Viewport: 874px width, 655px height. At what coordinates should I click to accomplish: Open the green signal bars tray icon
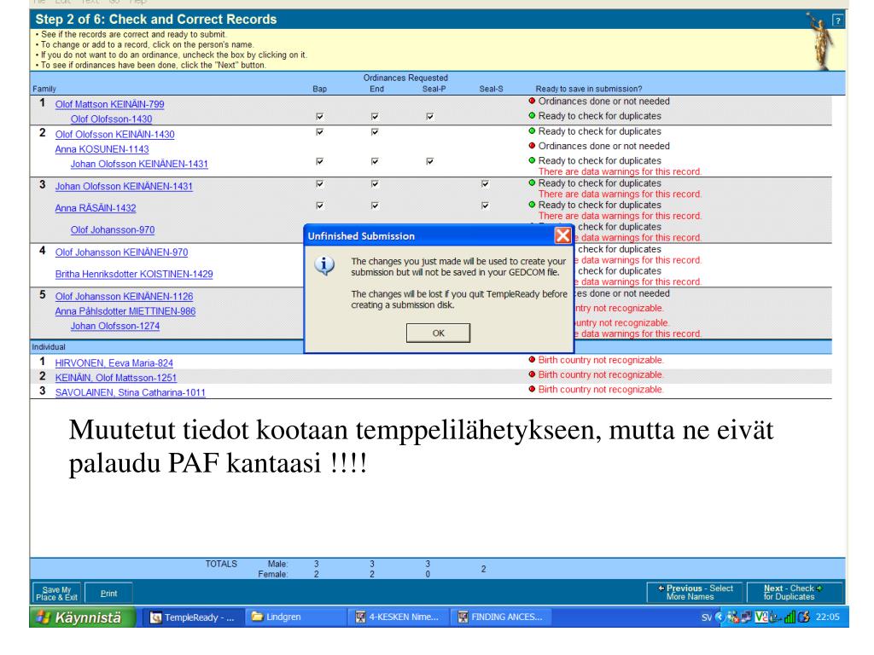(x=790, y=617)
